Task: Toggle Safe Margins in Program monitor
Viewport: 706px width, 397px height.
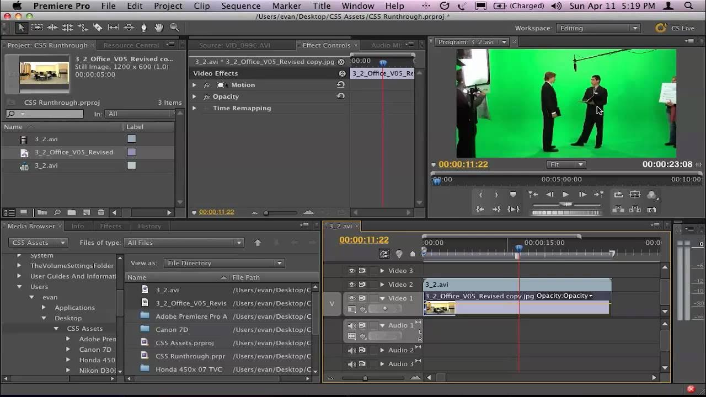Action: (x=635, y=195)
